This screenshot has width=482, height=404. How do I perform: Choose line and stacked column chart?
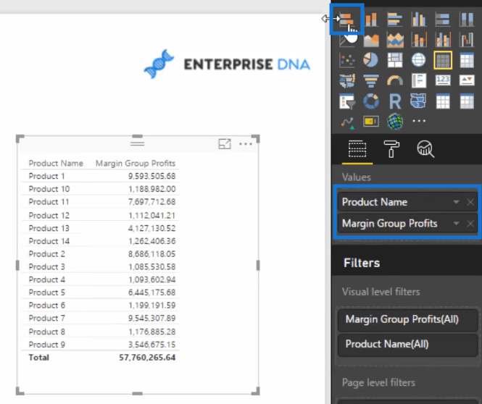[419, 40]
